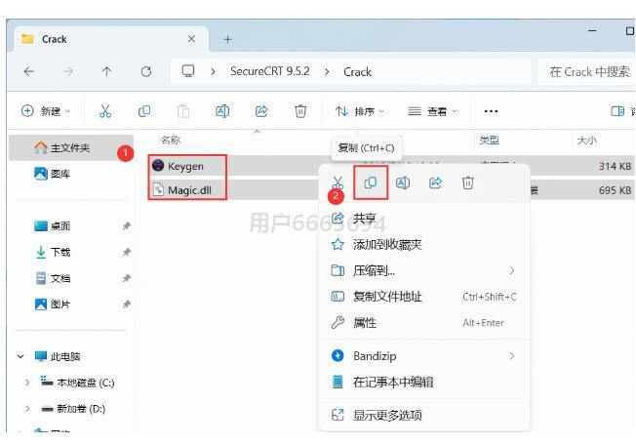Expand 新加卷 (D:) tree node
636x445 pixels.
[27, 409]
